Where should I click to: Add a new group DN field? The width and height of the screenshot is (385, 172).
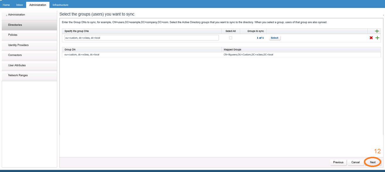(x=377, y=31)
